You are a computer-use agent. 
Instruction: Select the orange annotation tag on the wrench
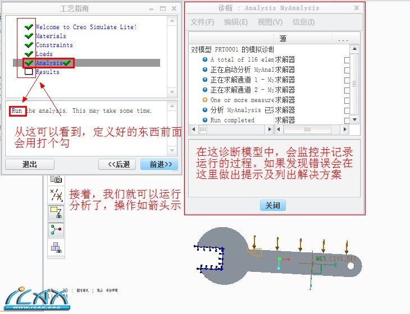(x=254, y=252)
